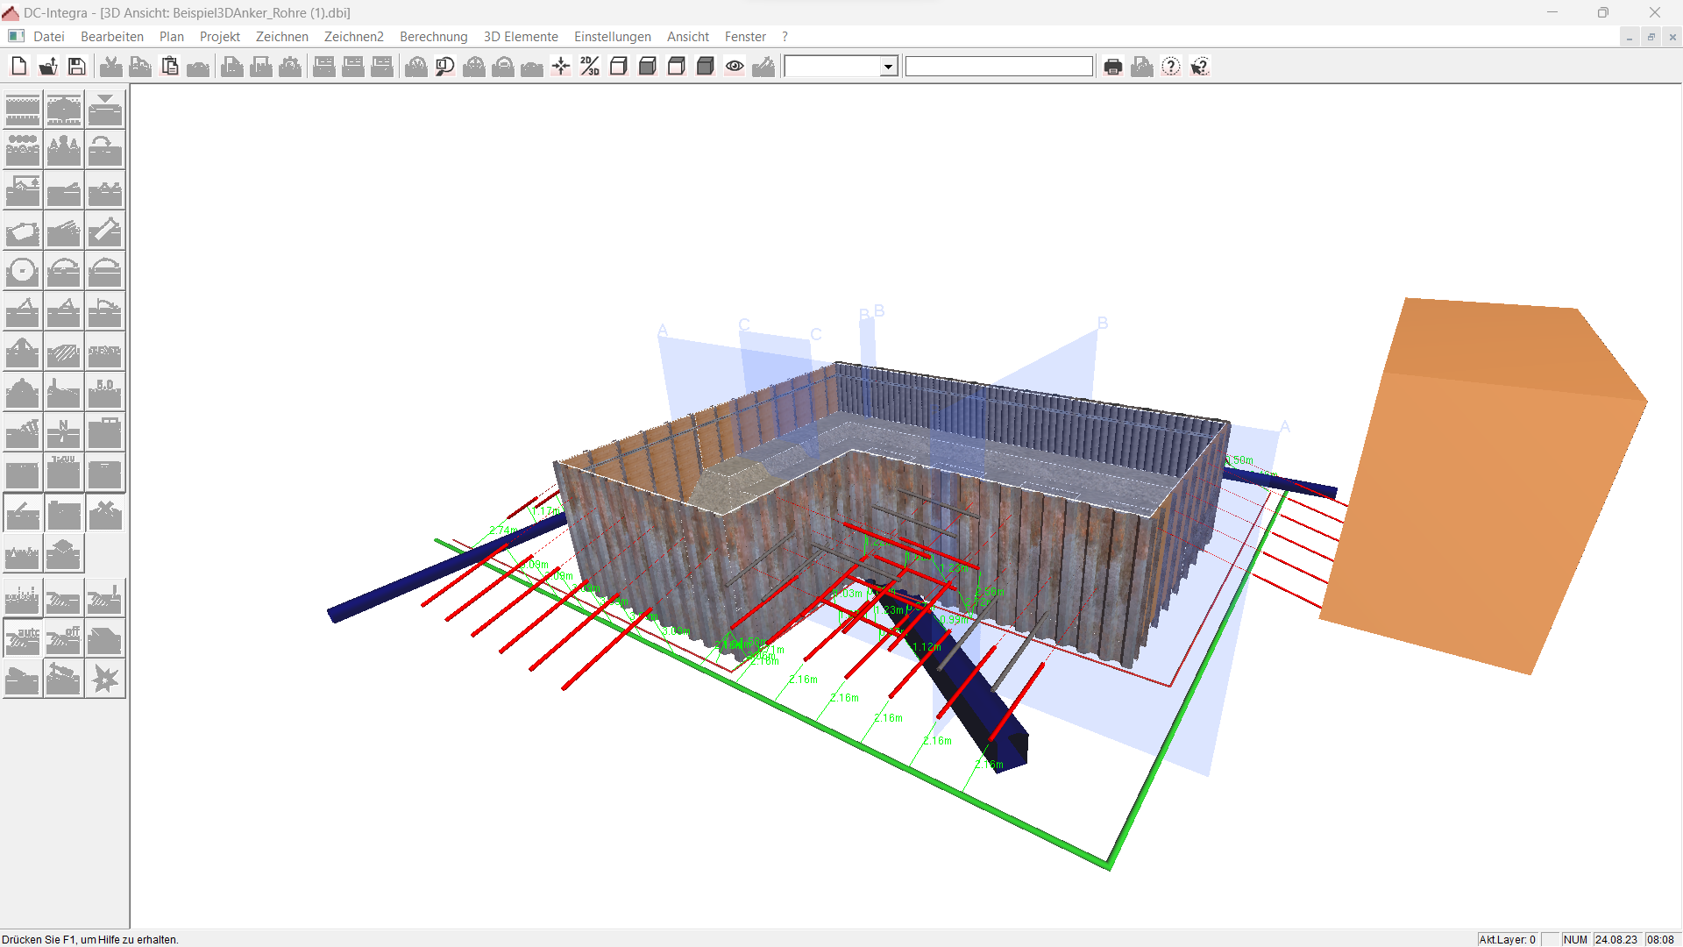Open the Berechnung menu

pos(433,37)
